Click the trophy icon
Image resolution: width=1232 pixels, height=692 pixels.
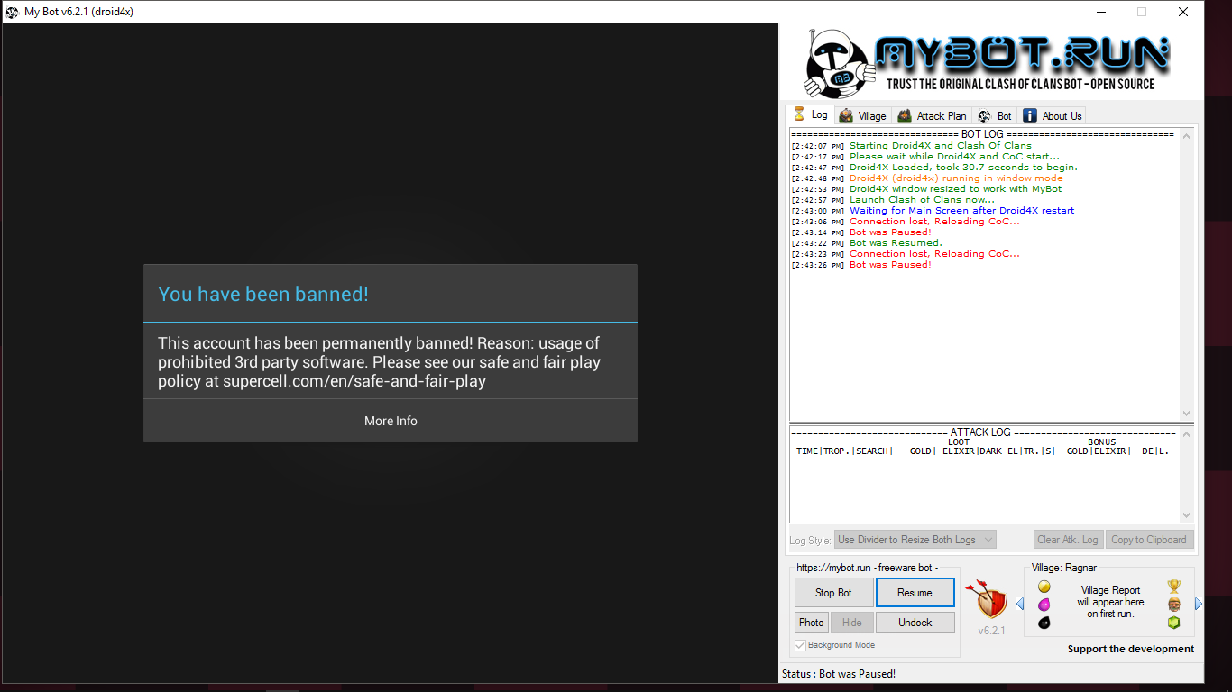(1173, 587)
